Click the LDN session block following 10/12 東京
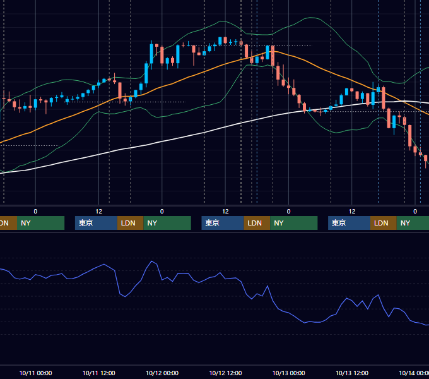This screenshot has width=429, height=379. [257, 223]
